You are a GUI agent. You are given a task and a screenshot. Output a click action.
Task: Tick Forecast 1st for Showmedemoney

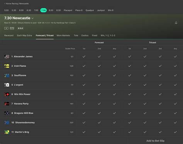pos(84,122)
